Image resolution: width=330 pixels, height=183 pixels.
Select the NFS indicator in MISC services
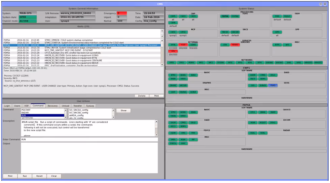[287, 45]
